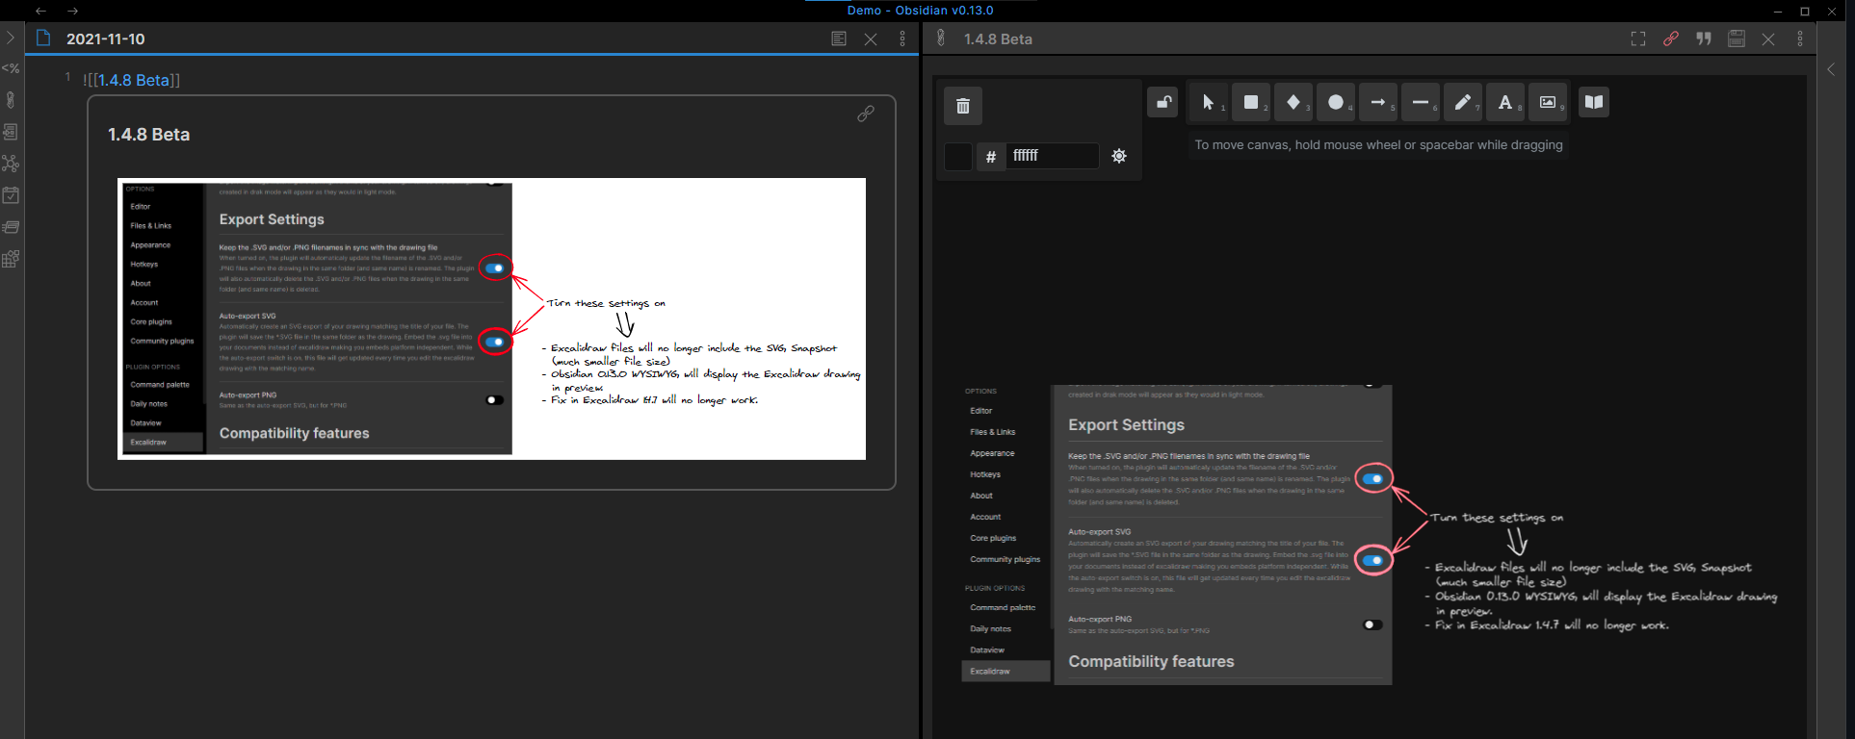Click the red link icon in drawing header
Screen dimensions: 1855x739
(x=1671, y=38)
